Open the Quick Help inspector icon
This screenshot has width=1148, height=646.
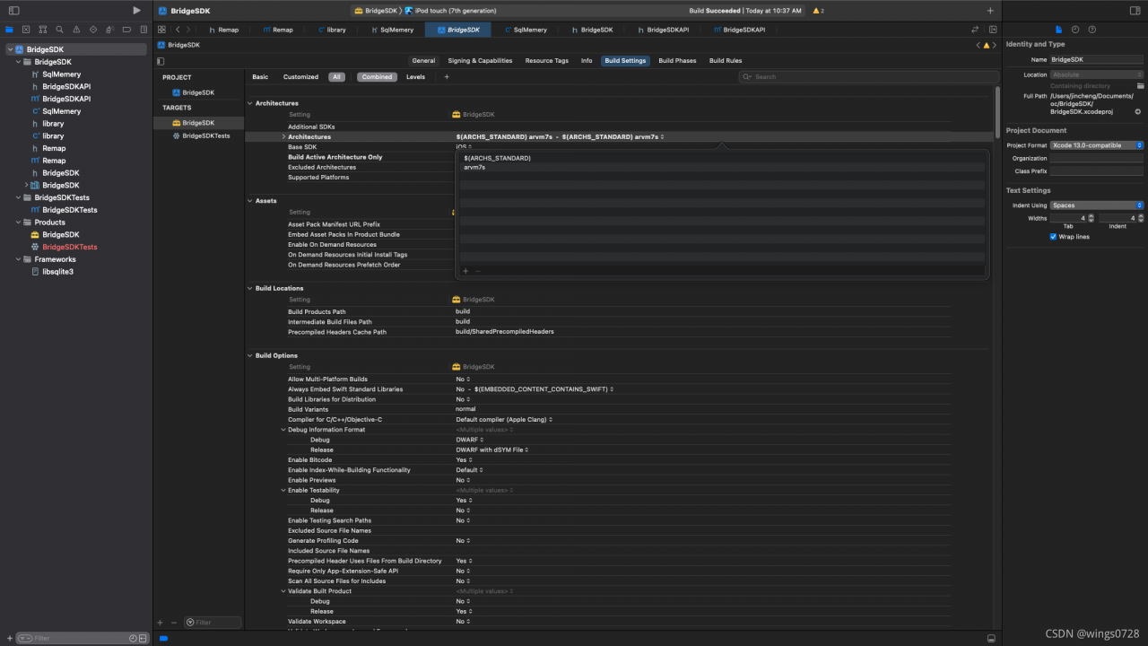click(1091, 30)
